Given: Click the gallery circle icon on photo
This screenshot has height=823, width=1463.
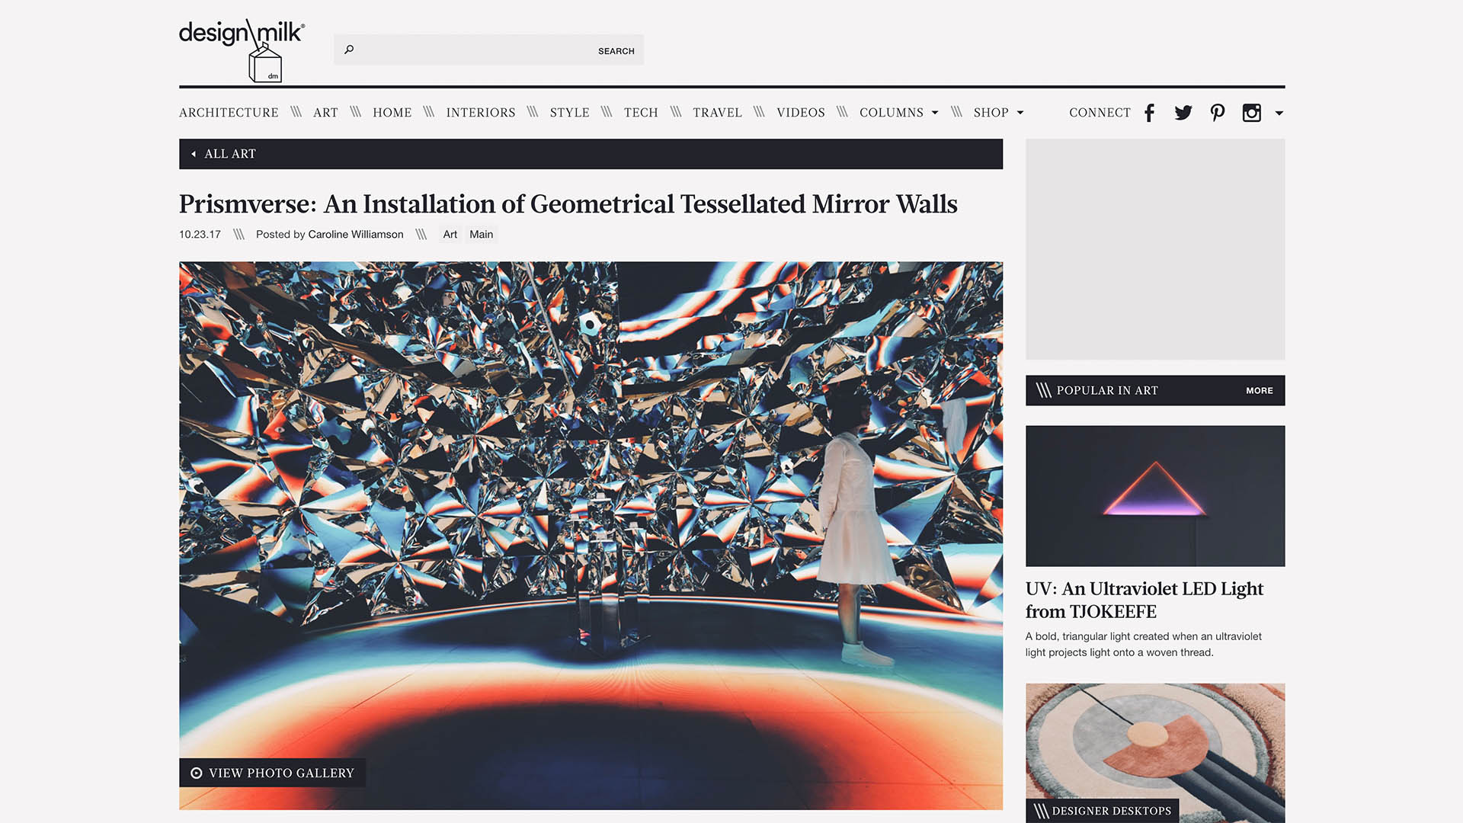Looking at the screenshot, I should pos(197,773).
